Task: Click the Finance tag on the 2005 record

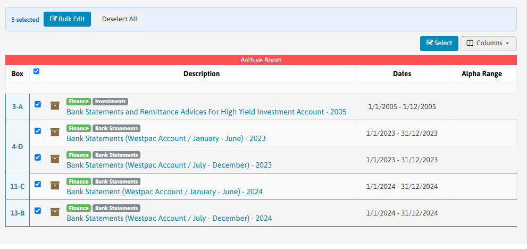Action: pos(79,101)
